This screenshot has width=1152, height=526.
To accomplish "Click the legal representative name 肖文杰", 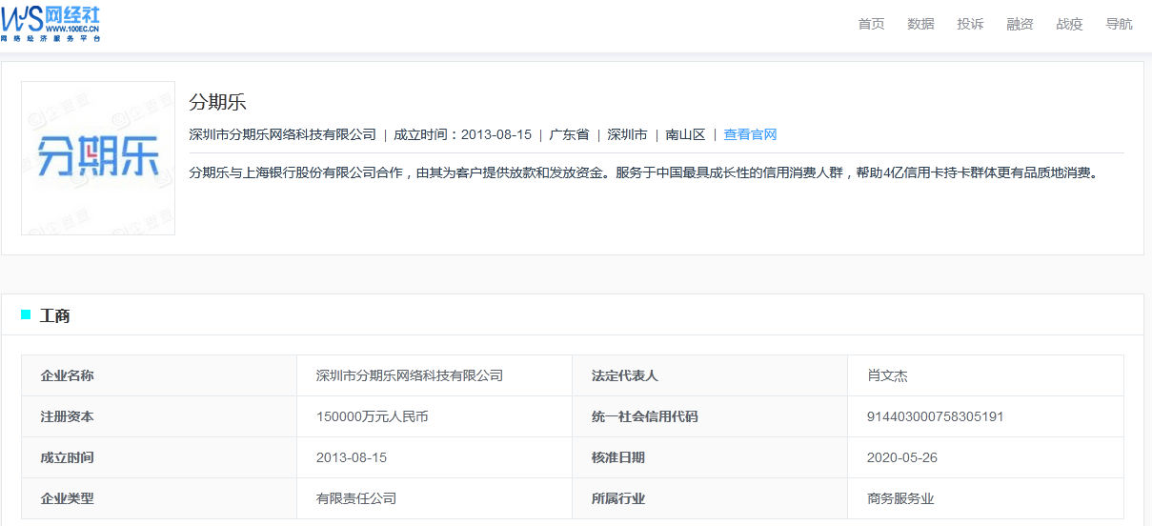I will coord(887,375).
